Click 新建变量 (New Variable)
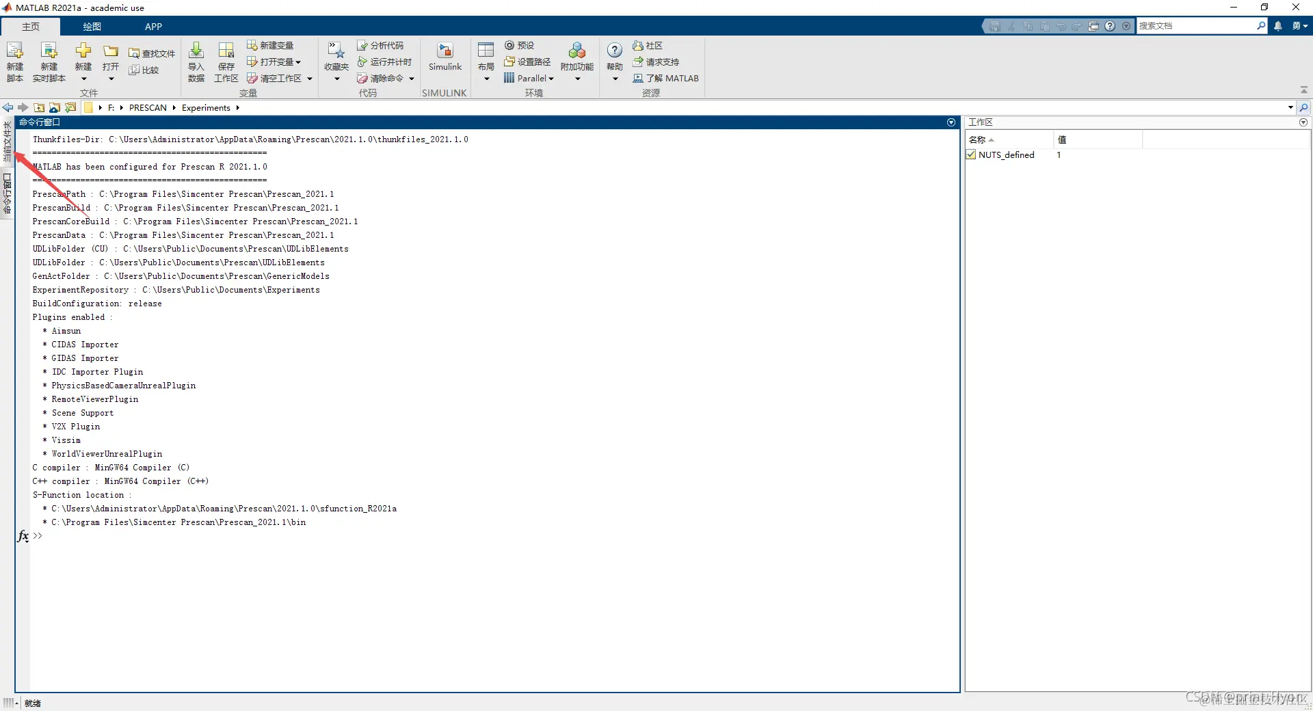This screenshot has width=1313, height=711. tap(270, 45)
